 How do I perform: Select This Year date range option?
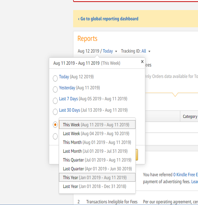tap(95, 177)
